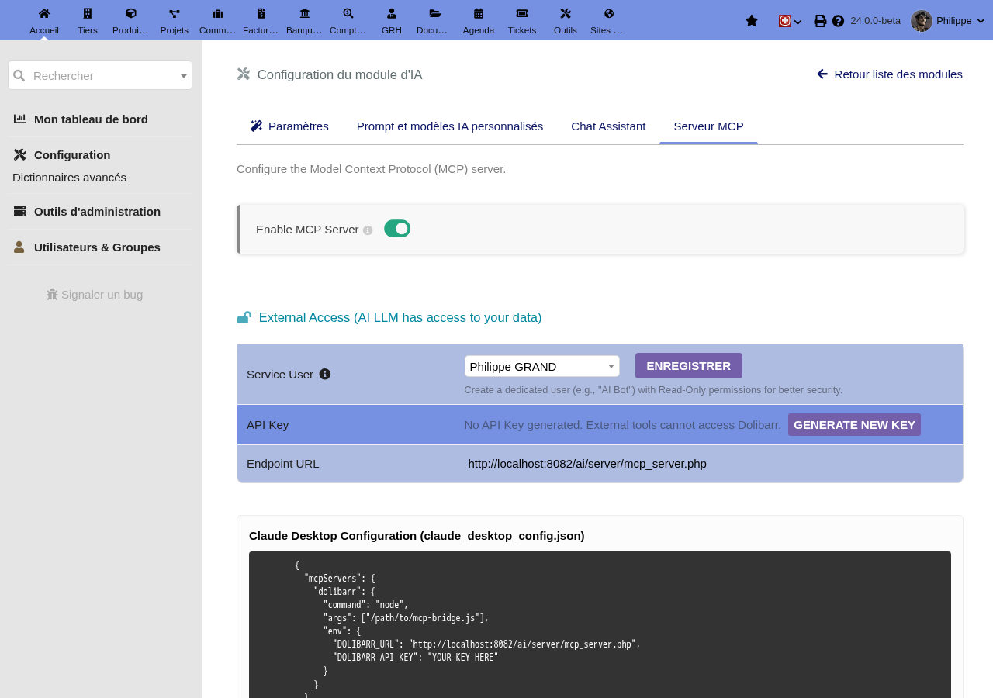Screen dimensions: 993x698
Task: Click the Service User info icon
Action: (325, 374)
